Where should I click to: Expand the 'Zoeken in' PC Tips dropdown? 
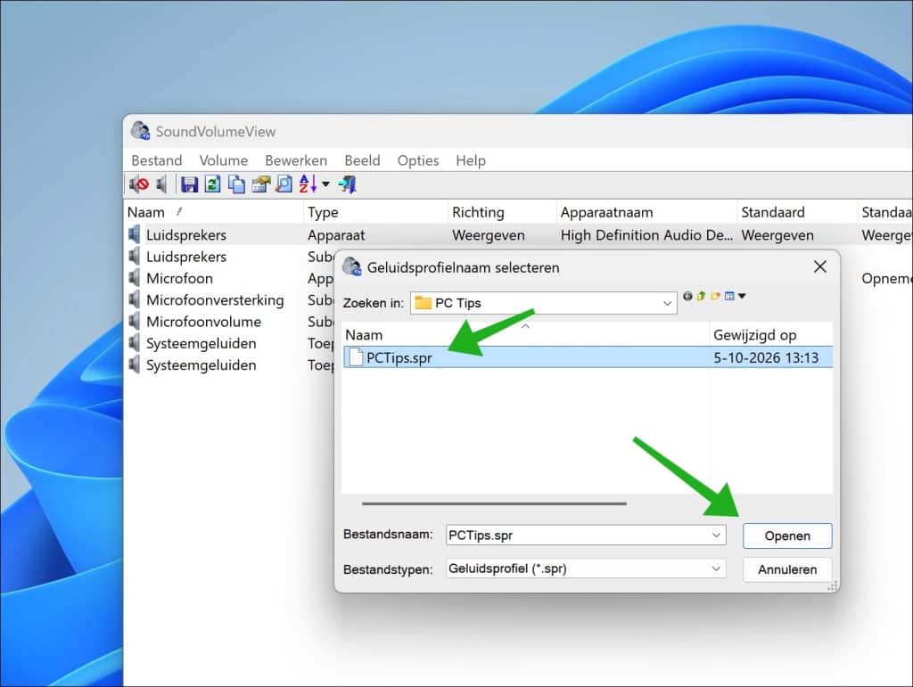[x=667, y=303]
